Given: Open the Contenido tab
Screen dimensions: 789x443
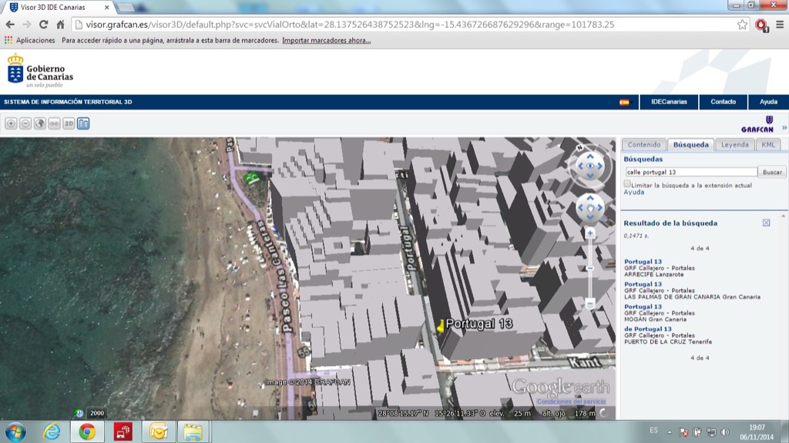Looking at the screenshot, I should (644, 145).
